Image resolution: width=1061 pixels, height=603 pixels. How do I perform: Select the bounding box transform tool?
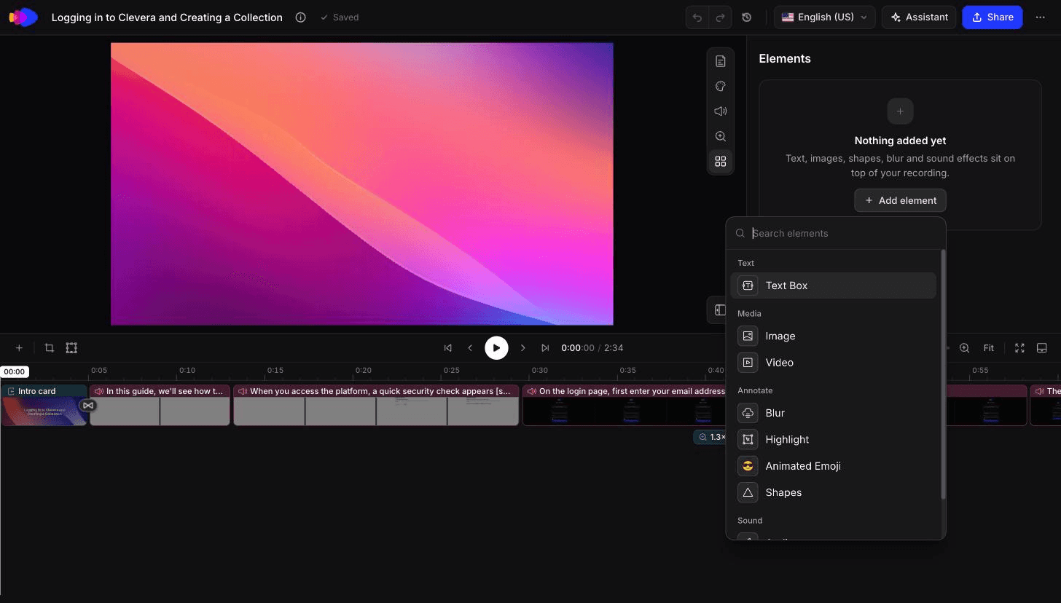[x=71, y=348]
